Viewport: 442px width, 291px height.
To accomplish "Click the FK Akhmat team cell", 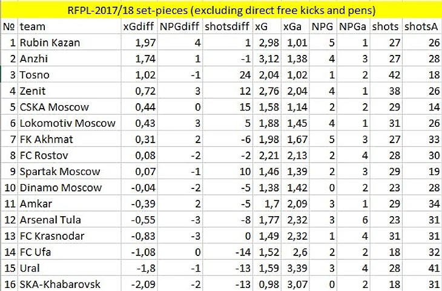I will (x=67, y=140).
